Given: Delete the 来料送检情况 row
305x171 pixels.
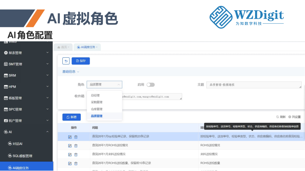Looking at the screenshot, I should (76, 155).
